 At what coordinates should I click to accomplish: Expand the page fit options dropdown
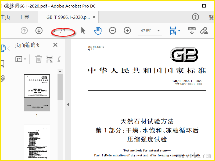point(179,31)
